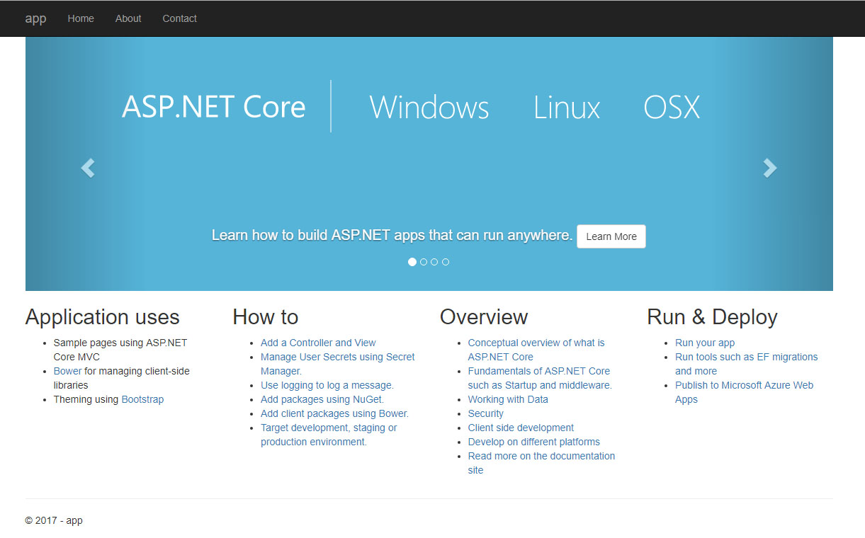The width and height of the screenshot is (865, 538).
Task: Click the 'Learn how to build ASP.NET apps' caption
Action: [x=392, y=235]
